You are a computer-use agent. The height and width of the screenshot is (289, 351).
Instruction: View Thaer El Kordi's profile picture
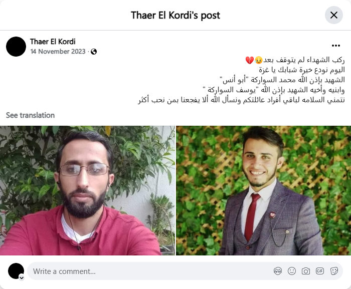point(16,47)
